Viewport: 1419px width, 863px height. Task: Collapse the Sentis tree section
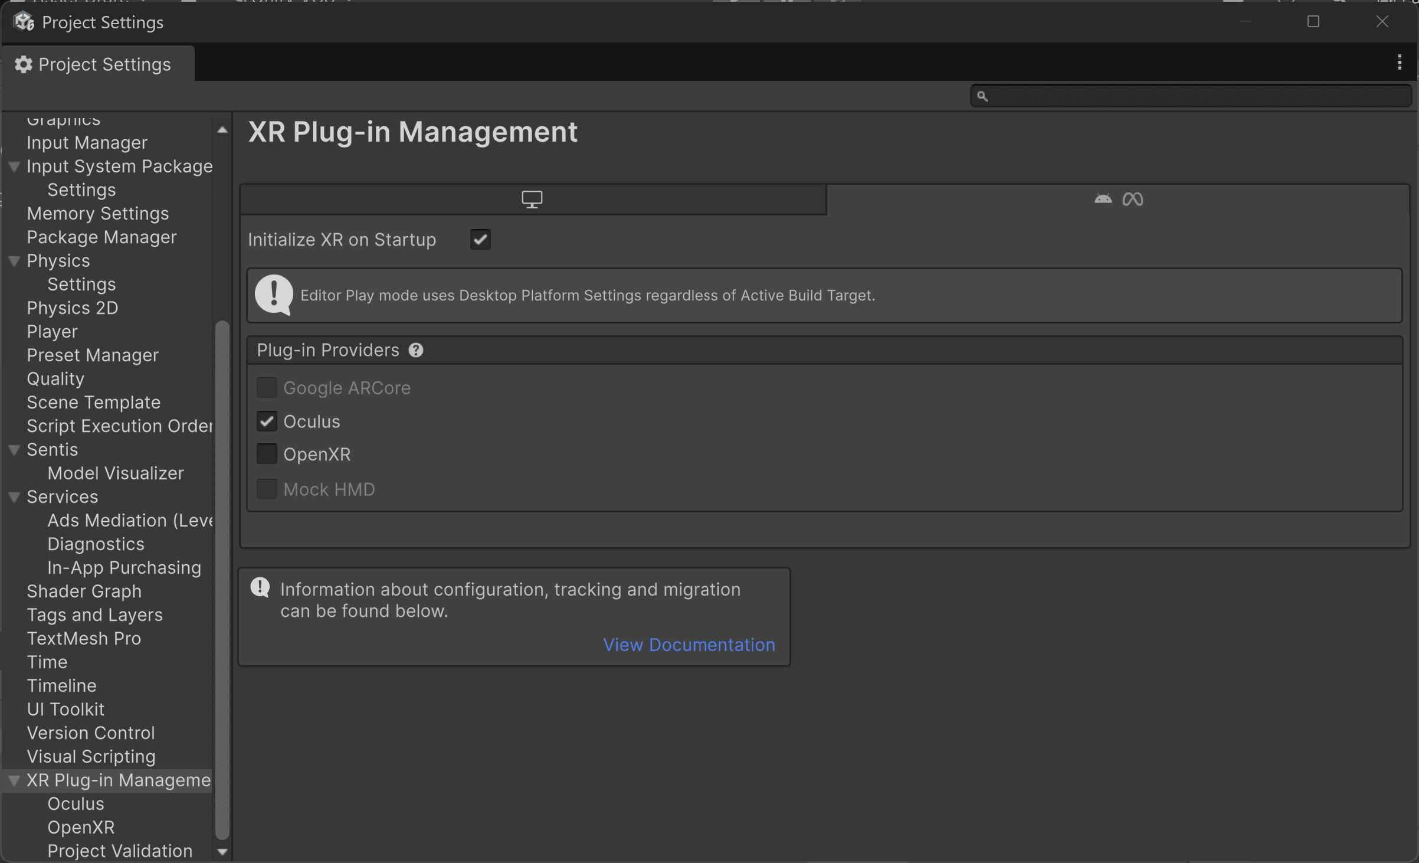[x=14, y=450]
